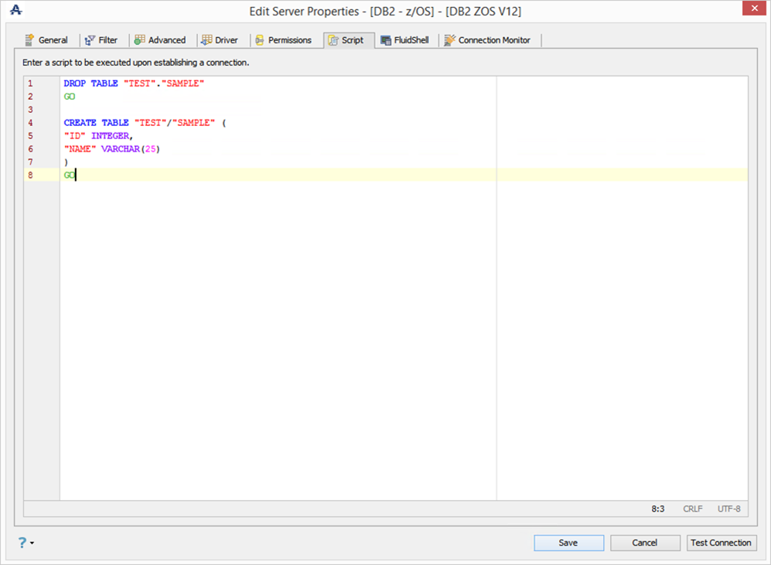Image resolution: width=771 pixels, height=565 pixels.
Task: Click the CRLF line ending indicator
Action: (x=692, y=509)
